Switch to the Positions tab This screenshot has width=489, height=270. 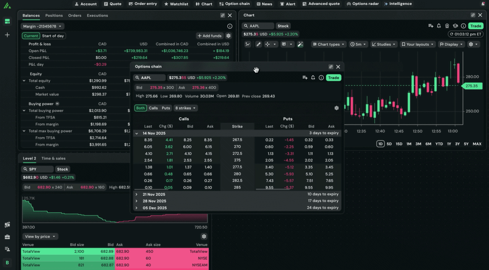(54, 15)
